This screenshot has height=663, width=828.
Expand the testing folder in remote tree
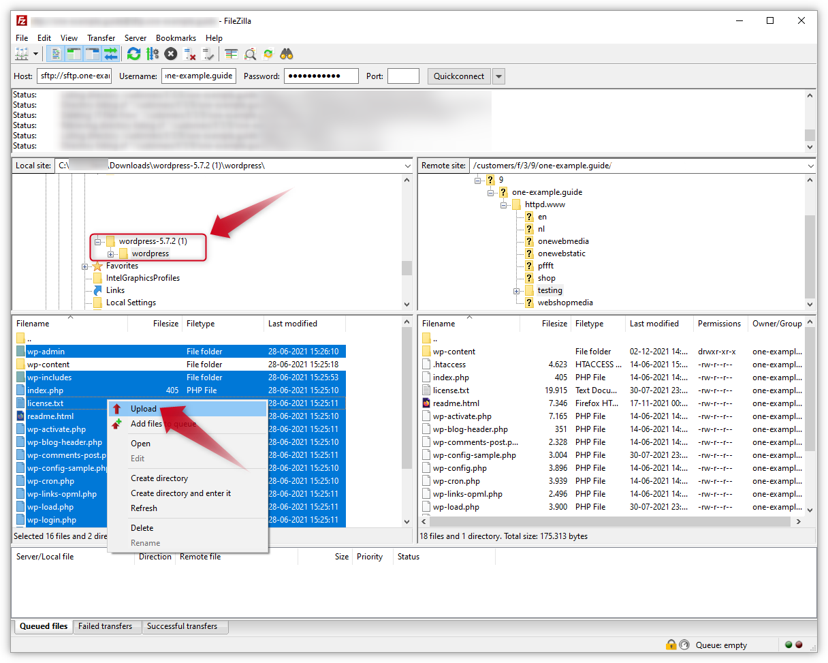pos(516,290)
